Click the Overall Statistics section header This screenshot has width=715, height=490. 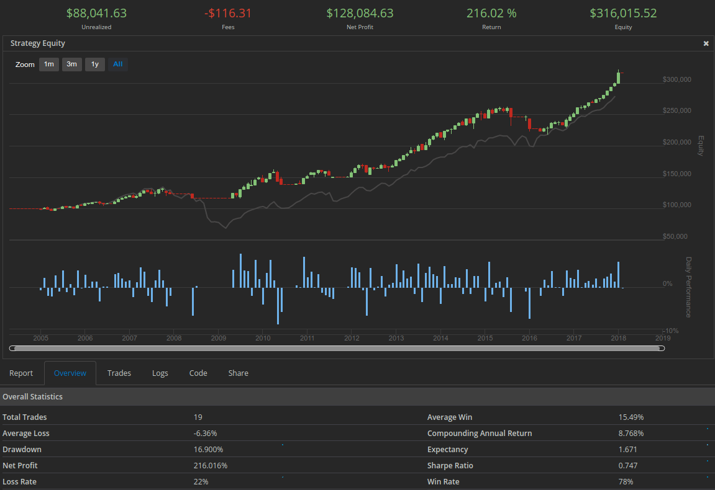(x=33, y=396)
